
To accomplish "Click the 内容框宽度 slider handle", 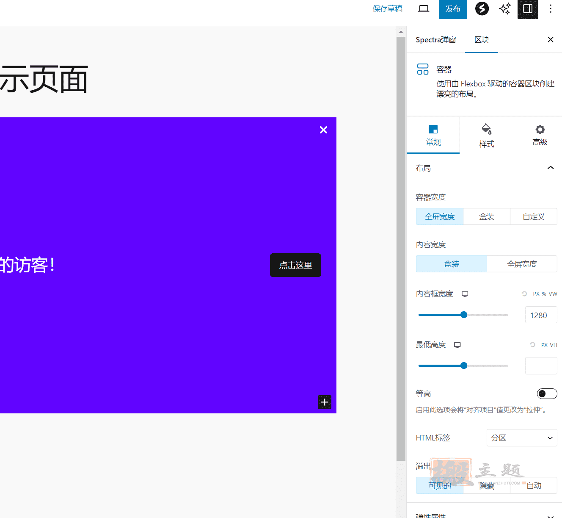I will point(464,315).
